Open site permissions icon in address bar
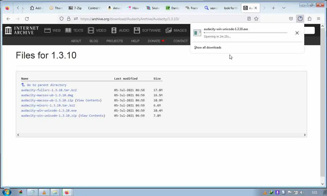 76,19
